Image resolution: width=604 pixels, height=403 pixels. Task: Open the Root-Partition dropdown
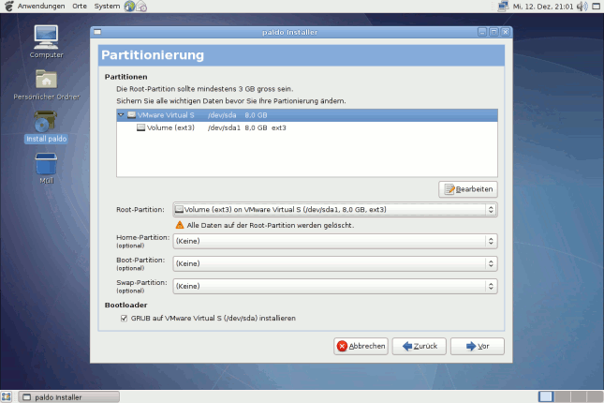335,209
